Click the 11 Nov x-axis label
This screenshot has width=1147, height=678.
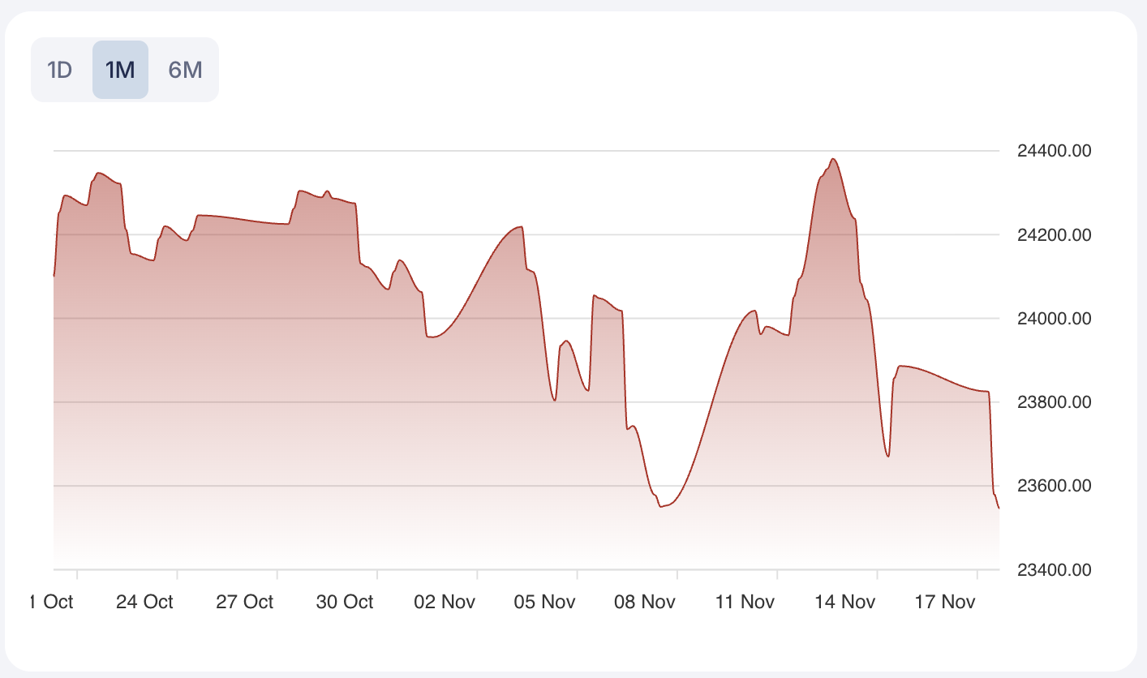(x=746, y=602)
